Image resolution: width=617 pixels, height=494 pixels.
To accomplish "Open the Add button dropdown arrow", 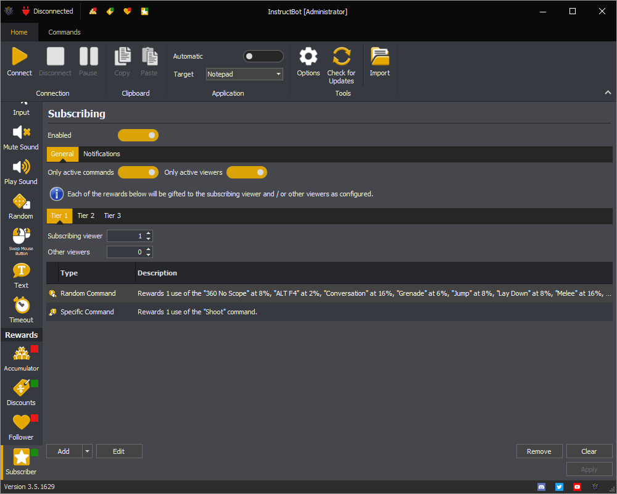I will tap(88, 451).
